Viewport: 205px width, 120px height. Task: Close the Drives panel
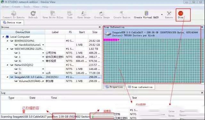[100, 27]
